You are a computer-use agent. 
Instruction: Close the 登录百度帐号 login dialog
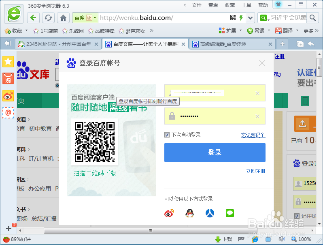(x=262, y=63)
